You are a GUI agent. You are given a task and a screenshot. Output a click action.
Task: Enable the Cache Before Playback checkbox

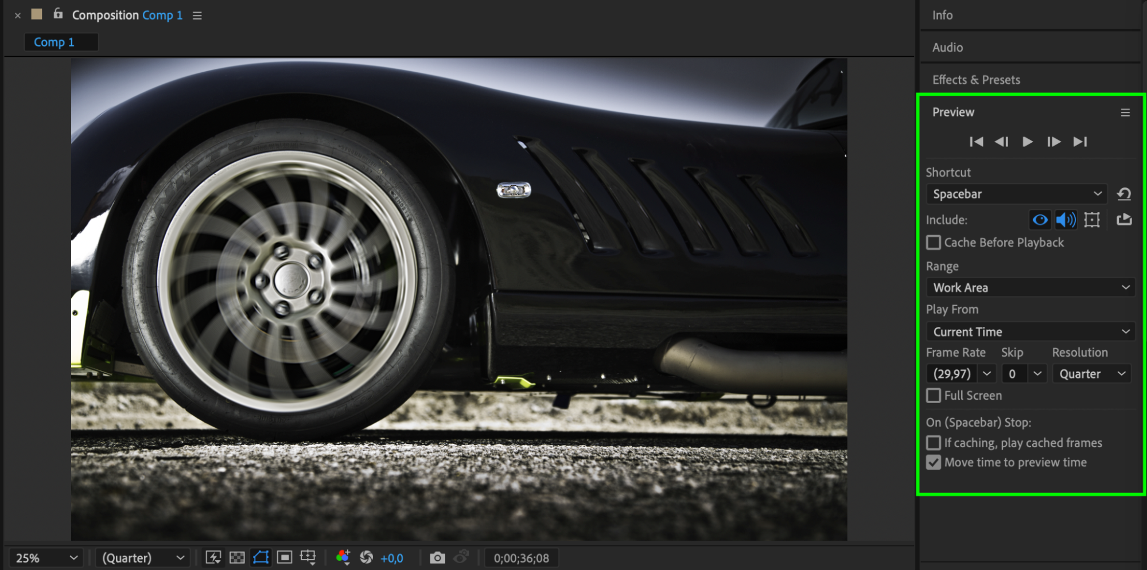click(x=934, y=243)
